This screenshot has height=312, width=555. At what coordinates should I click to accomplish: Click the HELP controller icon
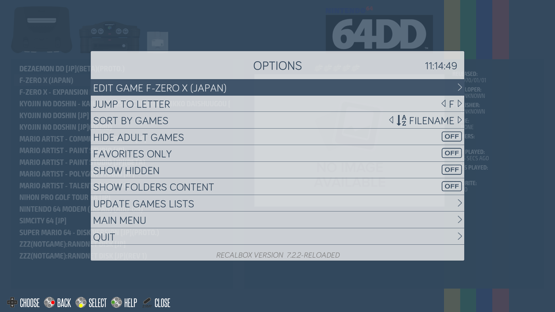point(116,302)
